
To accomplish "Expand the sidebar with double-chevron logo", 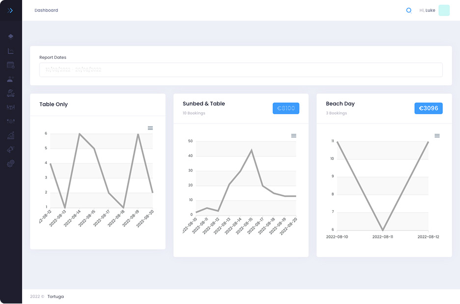I will [x=10, y=10].
